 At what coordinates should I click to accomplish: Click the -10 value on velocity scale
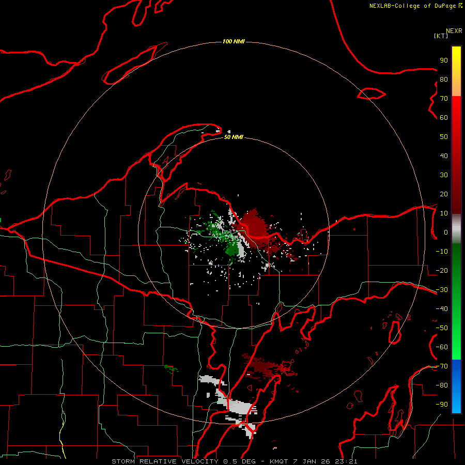pos(442,252)
